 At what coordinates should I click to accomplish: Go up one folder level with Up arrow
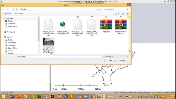pyautogui.click(x=13, y=9)
